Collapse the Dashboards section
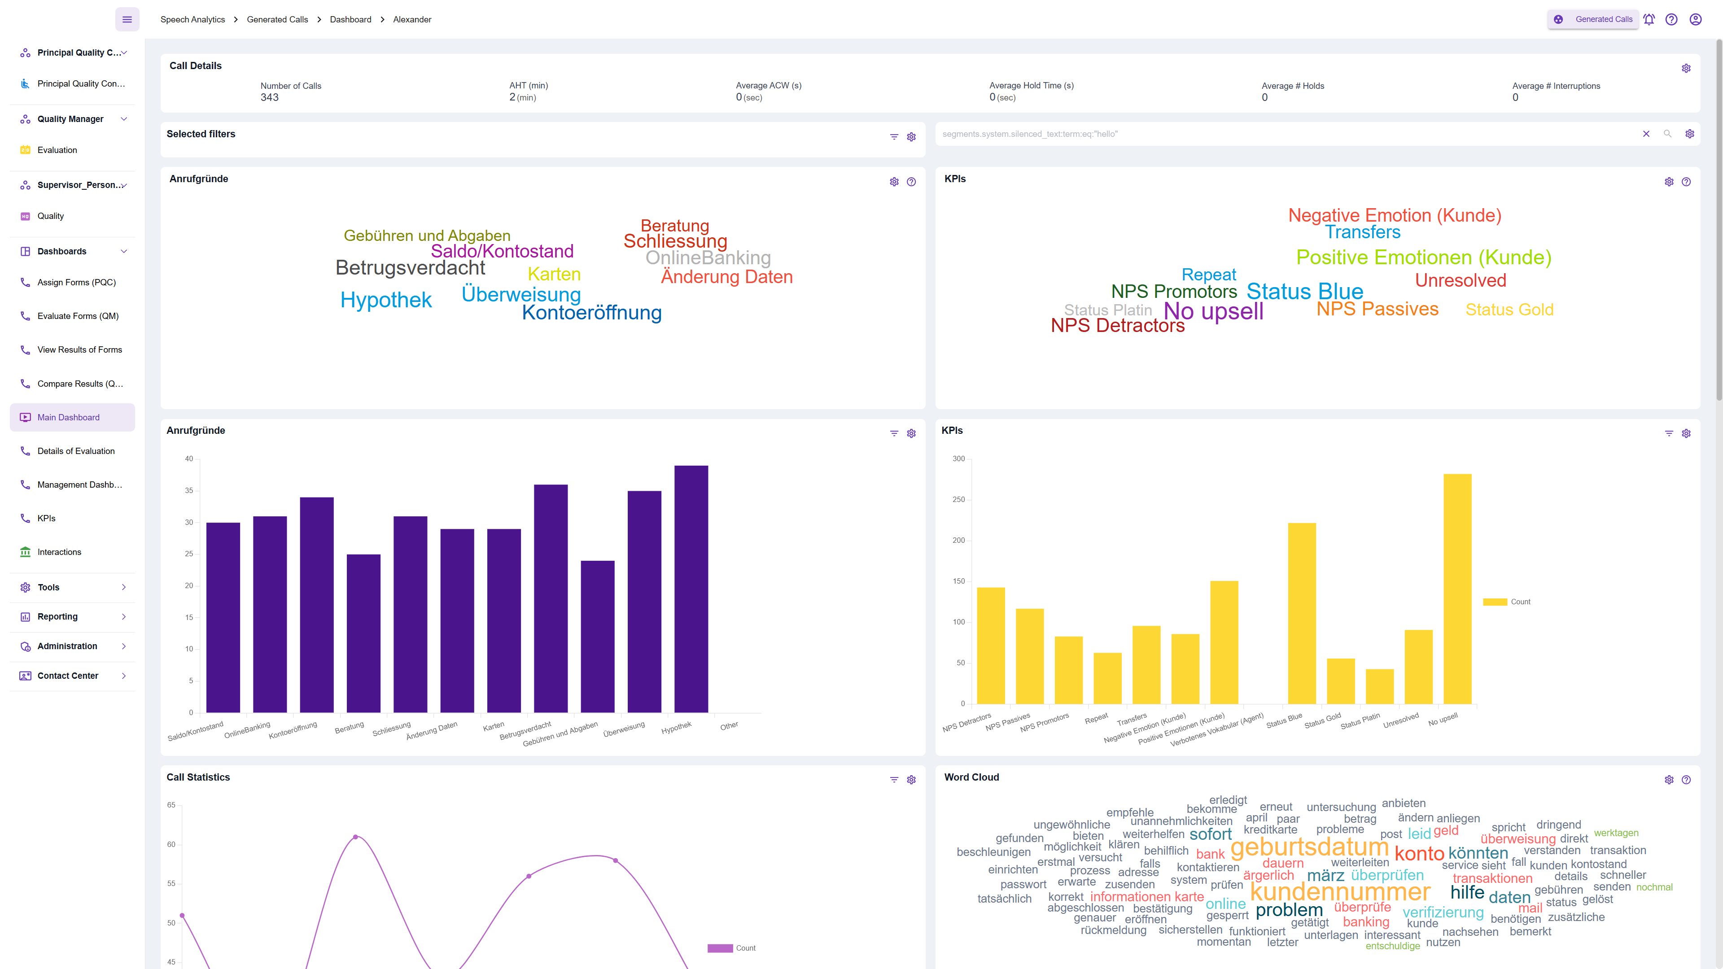The image size is (1723, 969). (124, 251)
